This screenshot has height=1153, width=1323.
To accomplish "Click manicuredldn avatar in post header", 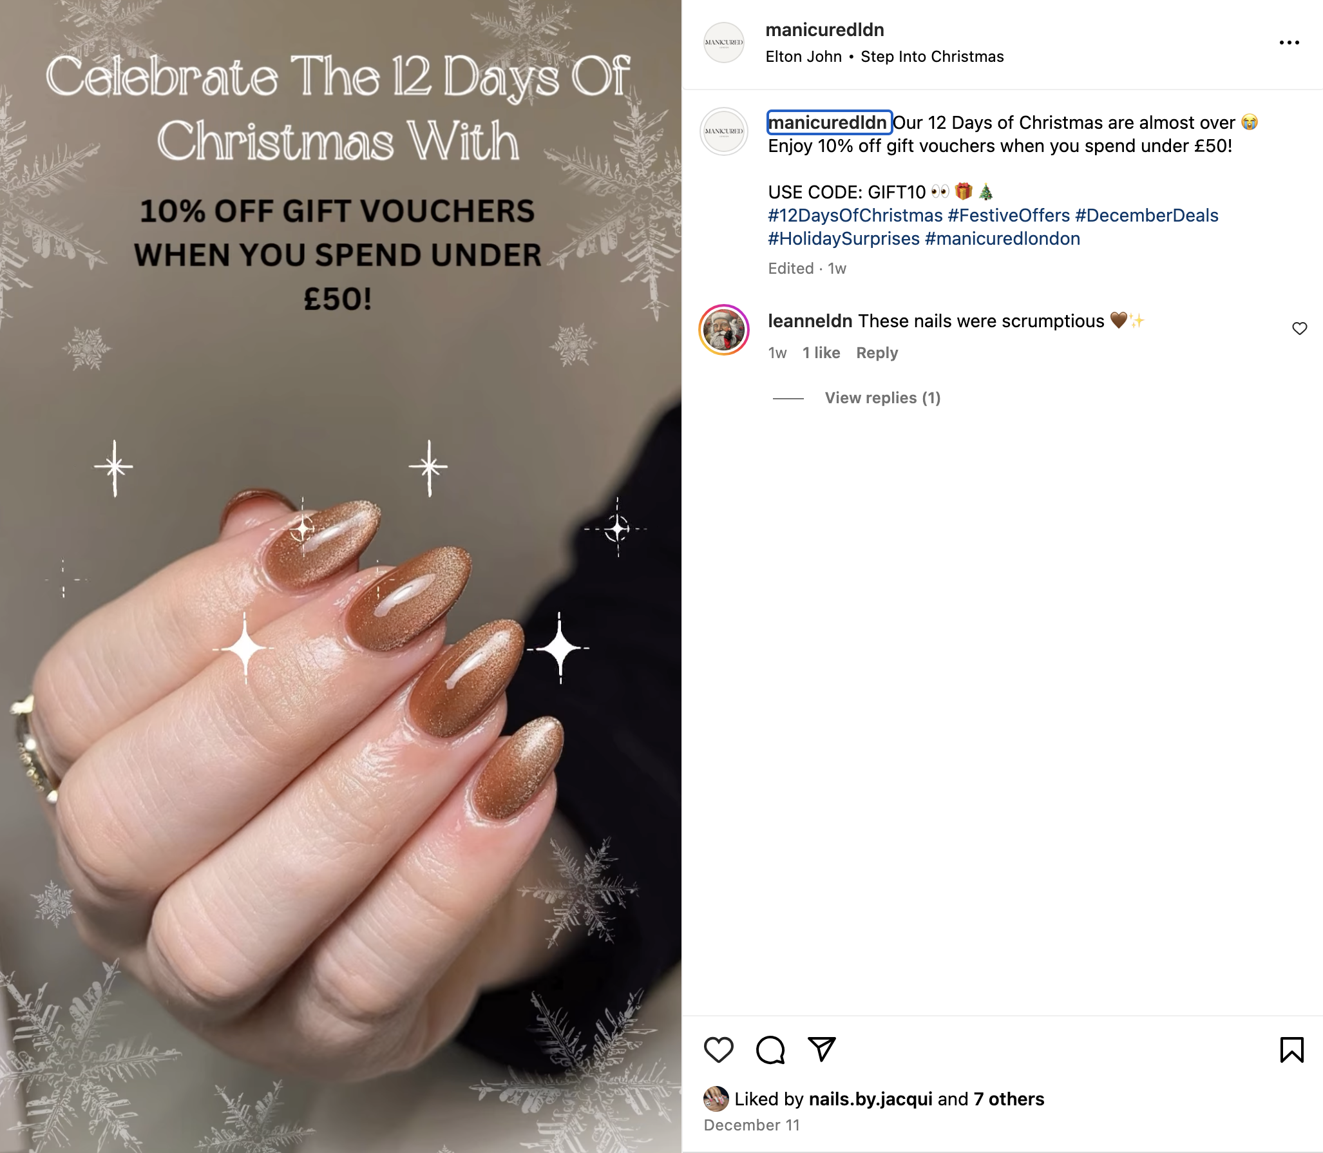I will click(724, 43).
